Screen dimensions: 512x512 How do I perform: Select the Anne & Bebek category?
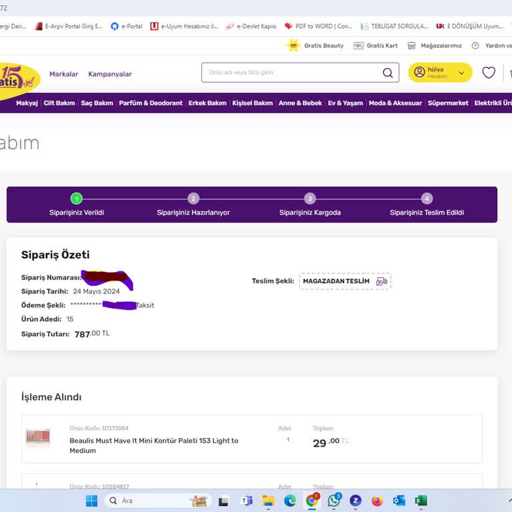(x=300, y=103)
